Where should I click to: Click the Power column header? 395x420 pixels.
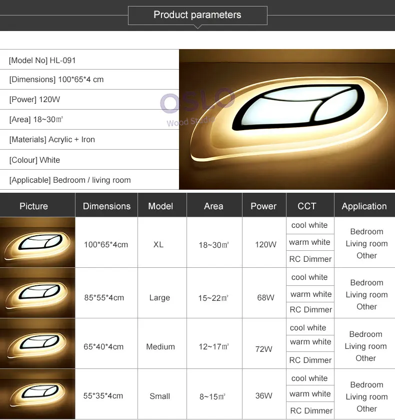pyautogui.click(x=263, y=206)
